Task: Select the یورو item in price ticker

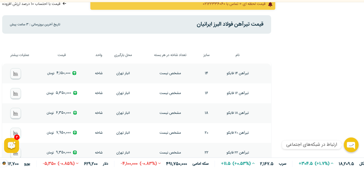Action: (27, 164)
